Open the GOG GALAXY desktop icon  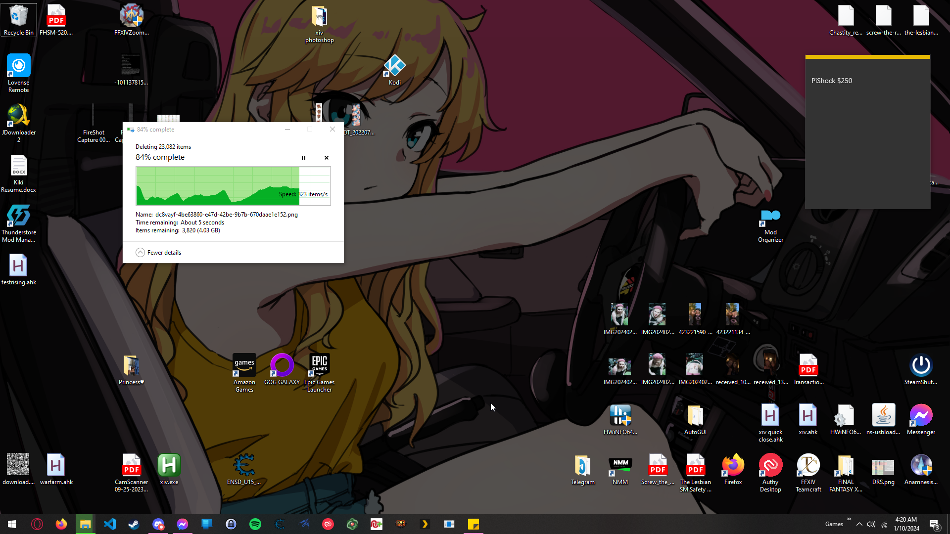pos(282,369)
